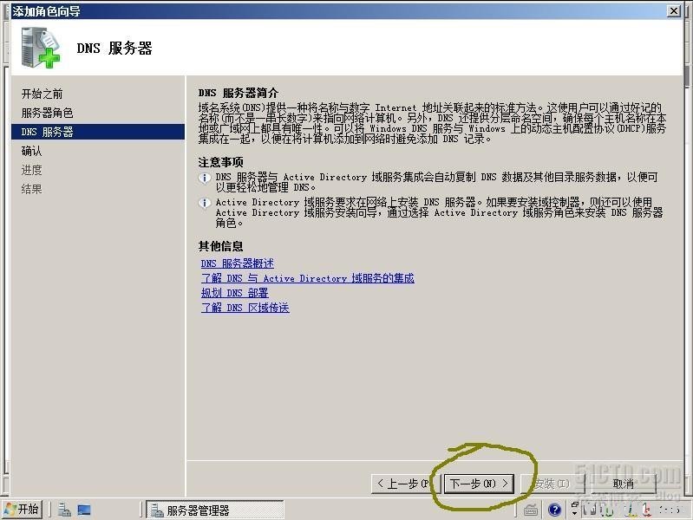Image resolution: width=693 pixels, height=520 pixels.
Task: Click the 注意事项 heading text
Action: tap(220, 162)
